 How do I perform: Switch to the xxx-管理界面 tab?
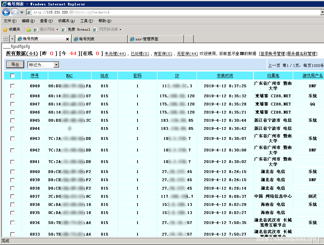156,39
